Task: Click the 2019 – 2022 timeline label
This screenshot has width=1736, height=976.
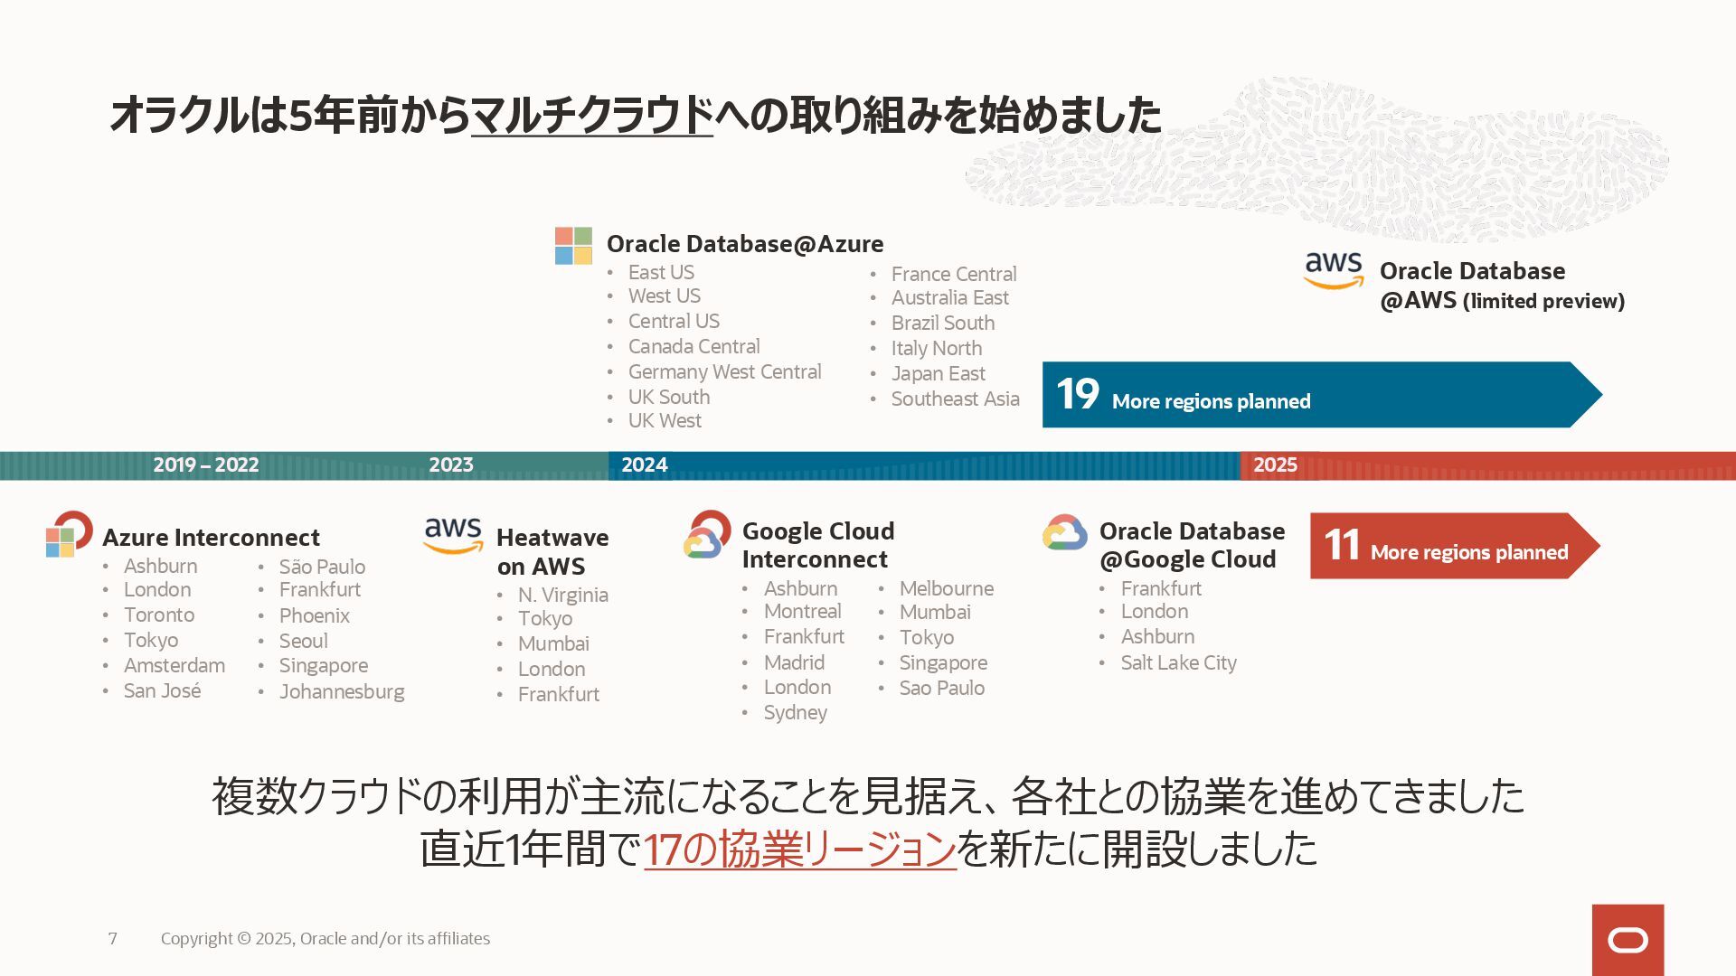Action: [x=206, y=465]
